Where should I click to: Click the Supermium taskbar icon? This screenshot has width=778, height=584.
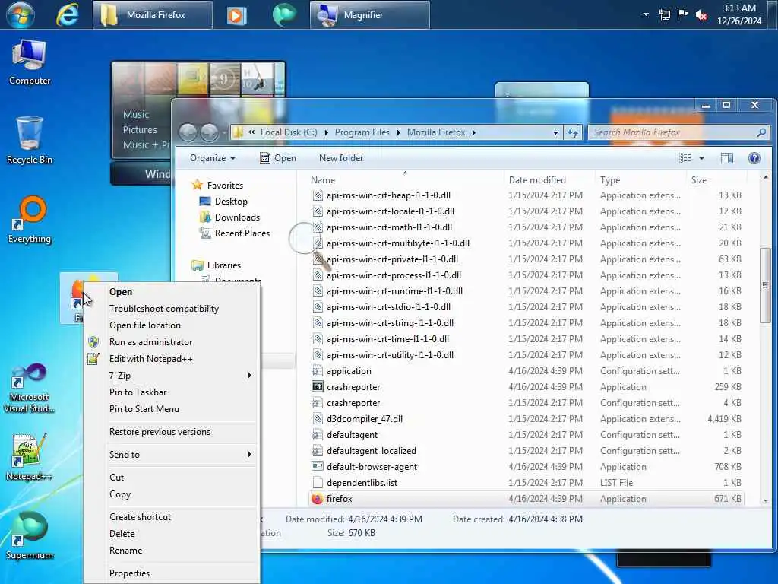[285, 14]
